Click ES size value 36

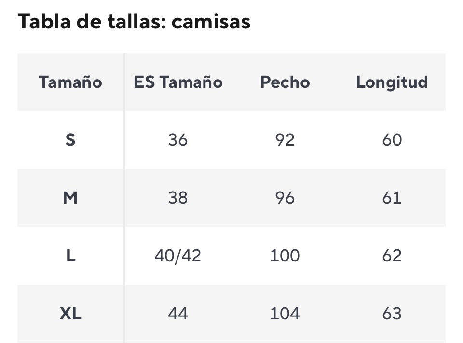(x=178, y=140)
